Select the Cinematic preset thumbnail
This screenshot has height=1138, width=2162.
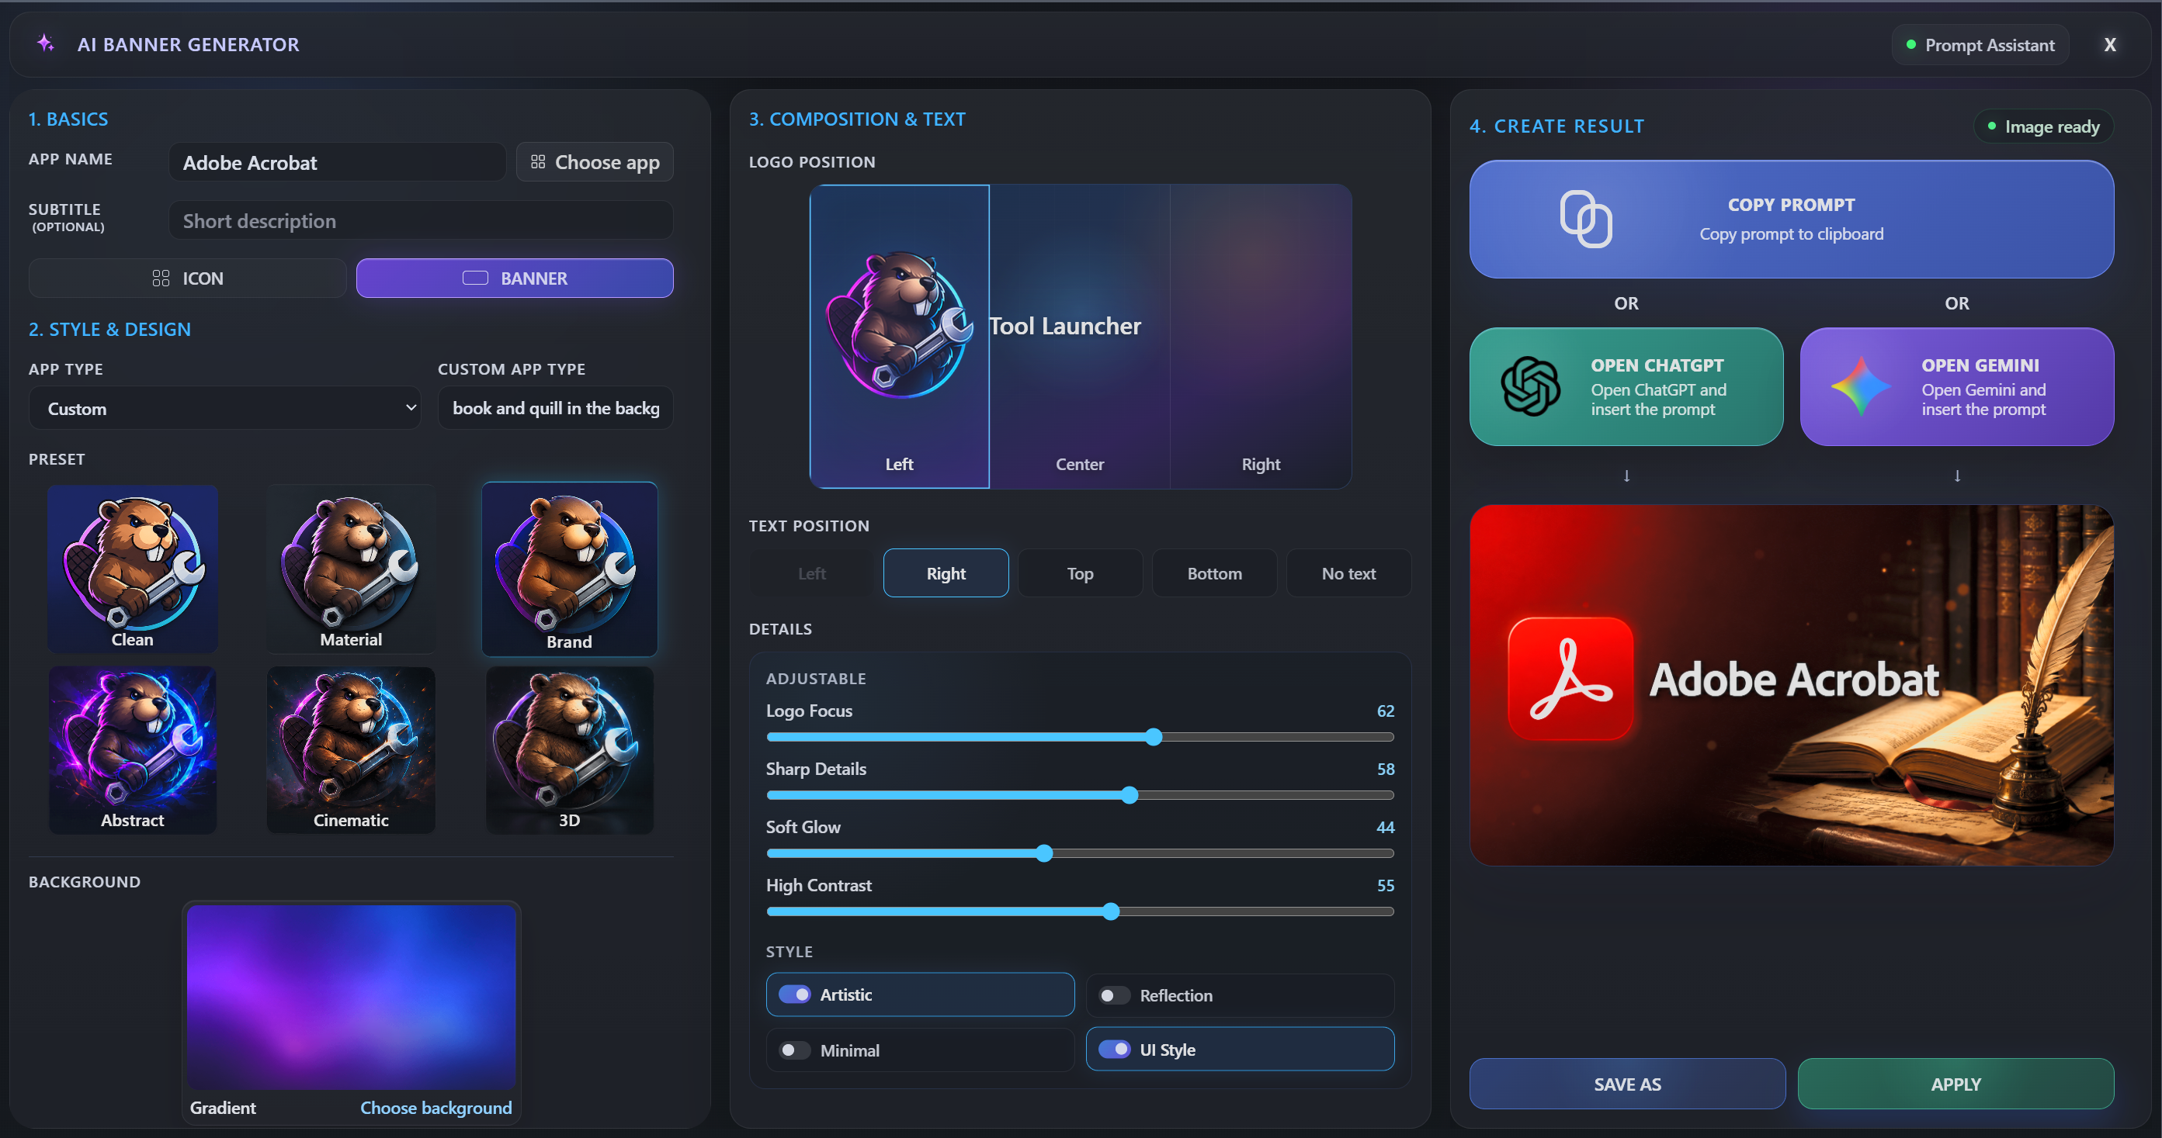coord(351,749)
